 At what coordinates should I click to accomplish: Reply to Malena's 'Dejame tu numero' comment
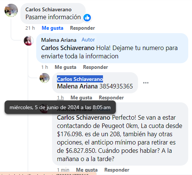pos(95,67)
